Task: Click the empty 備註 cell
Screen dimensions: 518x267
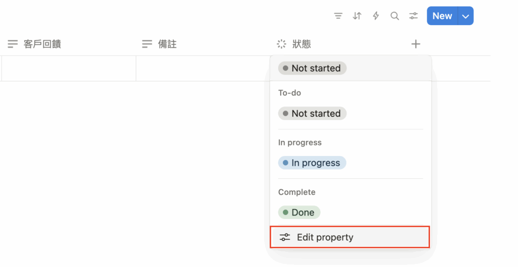Action: (x=202, y=68)
